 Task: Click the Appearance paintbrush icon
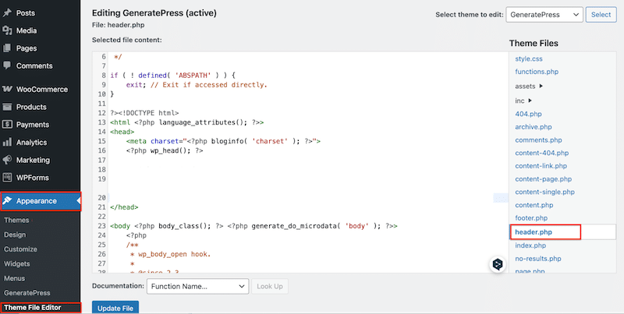(x=7, y=201)
